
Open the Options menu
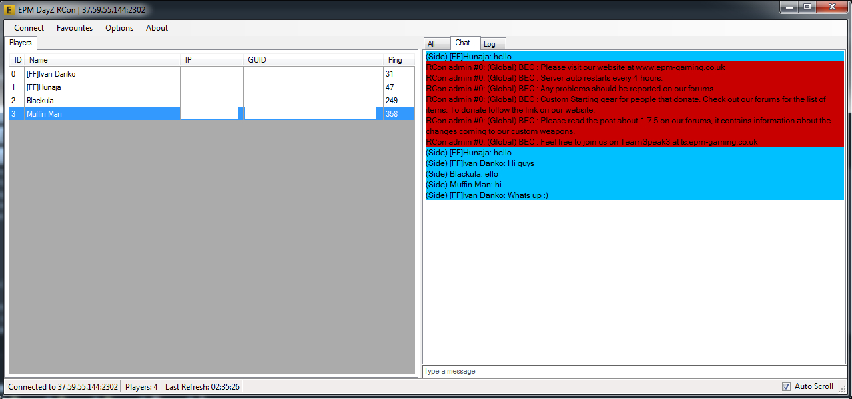(x=119, y=28)
